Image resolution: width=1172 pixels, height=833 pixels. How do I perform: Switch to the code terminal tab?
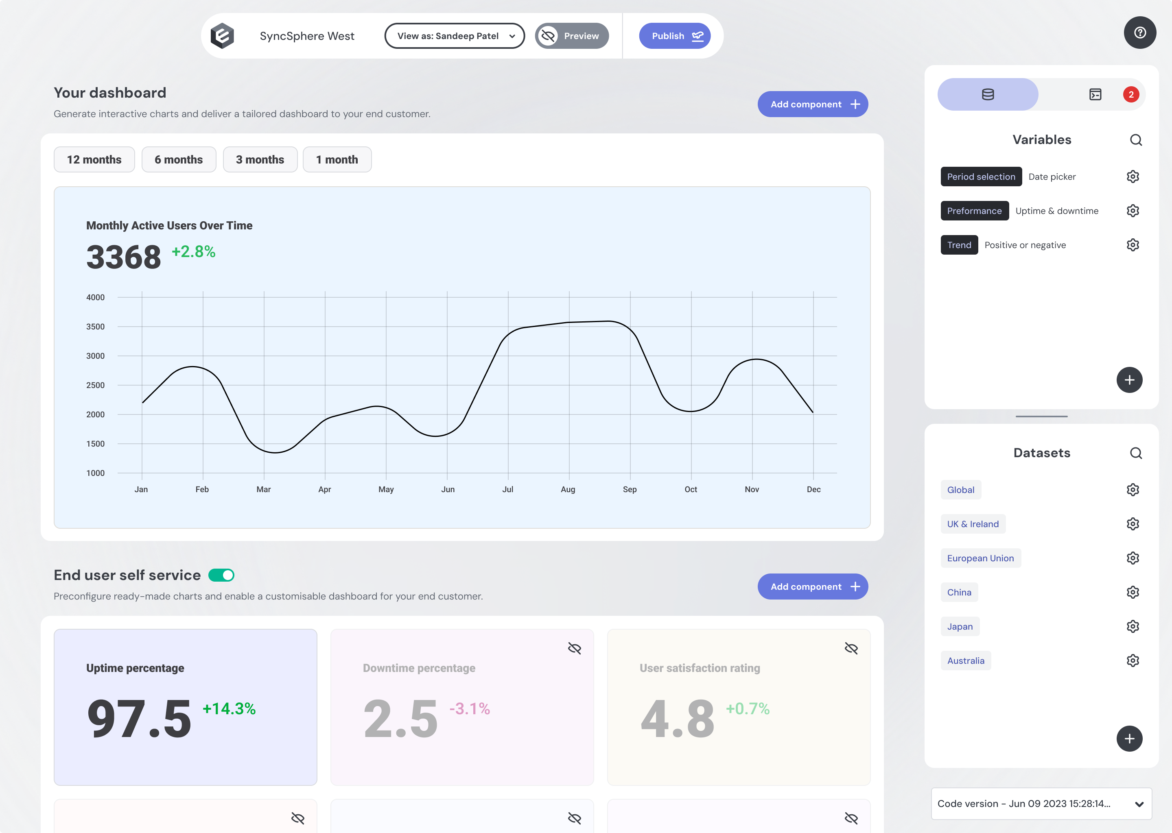tap(1095, 94)
